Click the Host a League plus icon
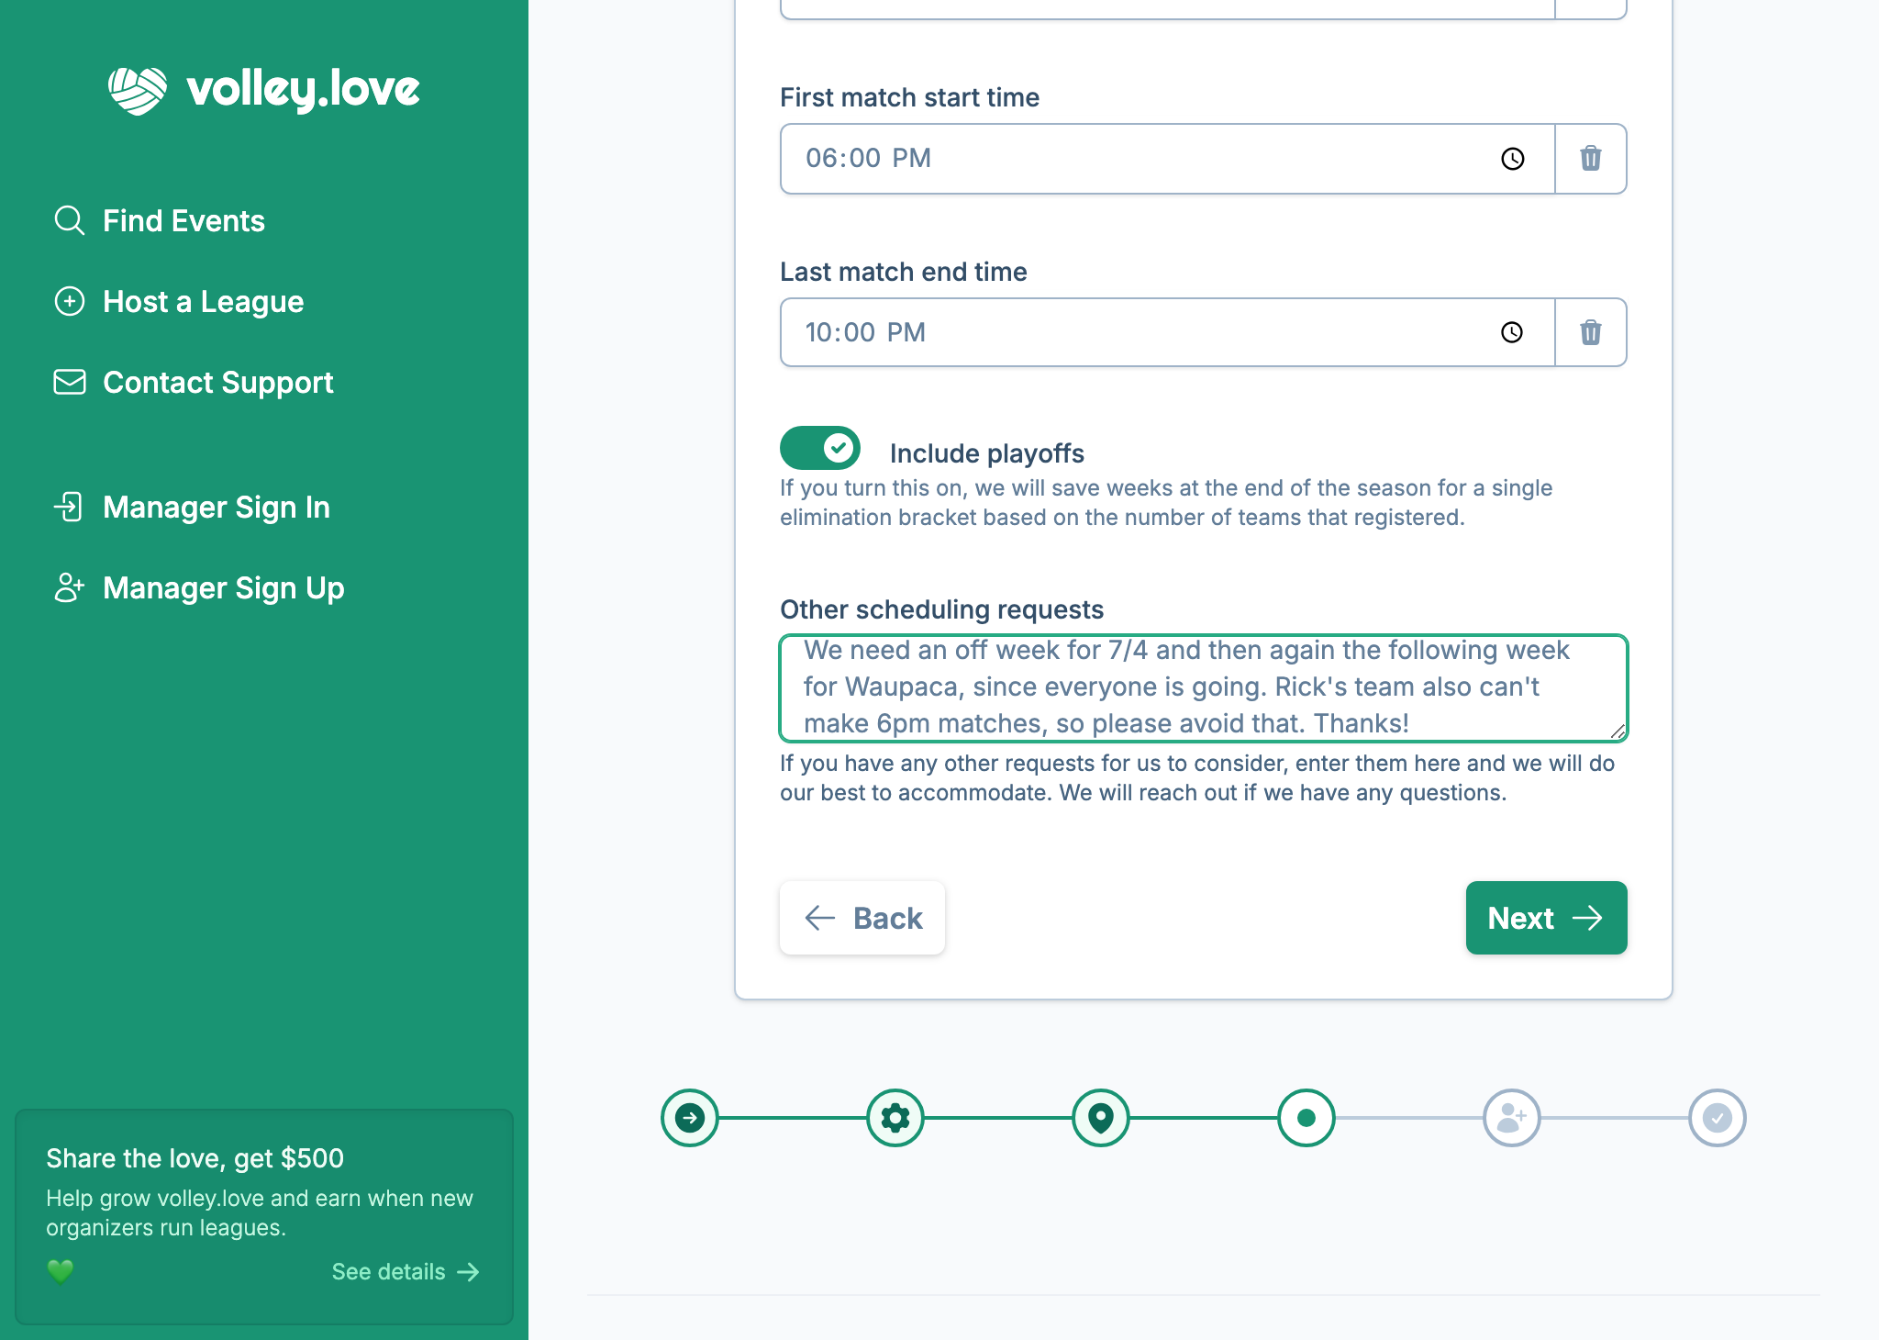Screen dimensions: 1879x1340 coord(70,301)
